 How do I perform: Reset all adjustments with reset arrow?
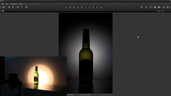26,7
